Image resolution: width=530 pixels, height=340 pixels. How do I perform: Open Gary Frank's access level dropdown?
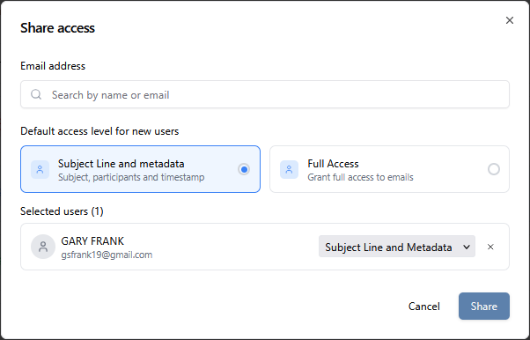(x=397, y=247)
